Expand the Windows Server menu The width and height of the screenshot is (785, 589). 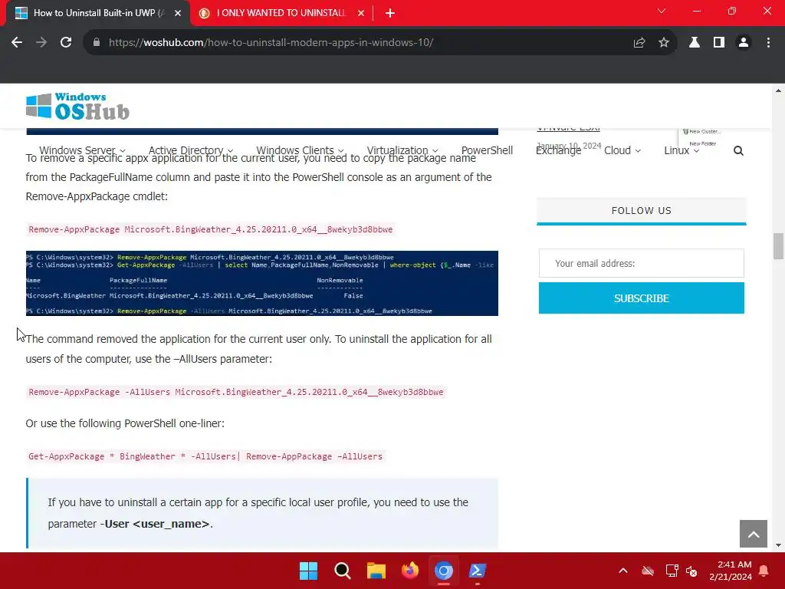(82, 150)
